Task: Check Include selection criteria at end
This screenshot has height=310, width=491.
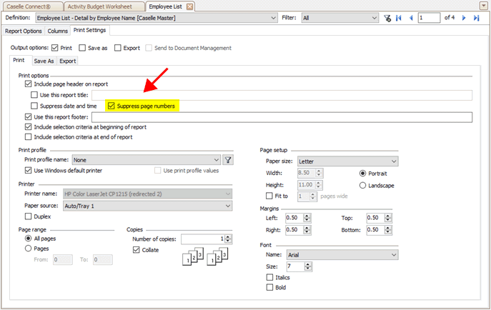Action: (28, 137)
